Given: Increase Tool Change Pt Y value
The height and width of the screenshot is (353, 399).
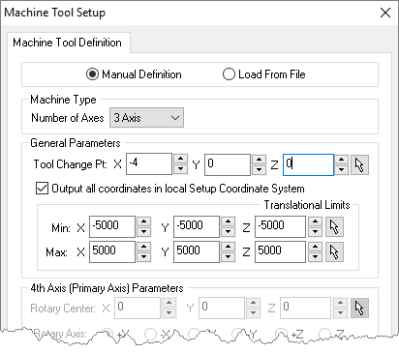Looking at the screenshot, I should point(259,160).
